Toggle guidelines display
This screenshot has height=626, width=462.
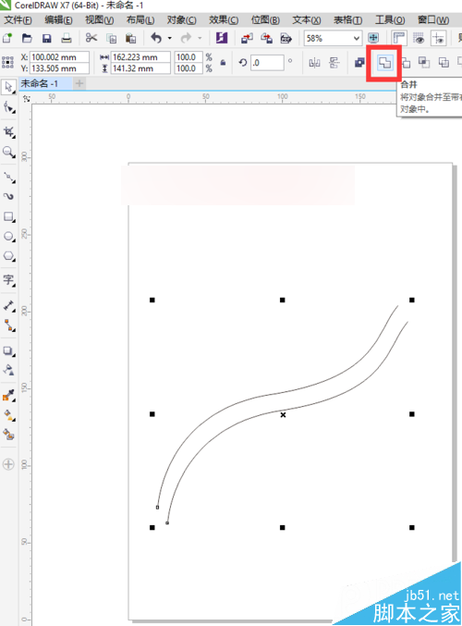tap(439, 38)
